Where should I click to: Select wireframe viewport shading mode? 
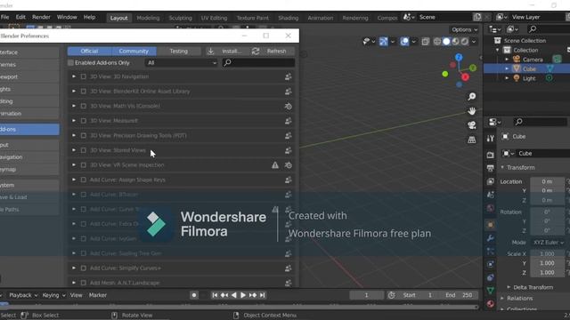point(437,42)
